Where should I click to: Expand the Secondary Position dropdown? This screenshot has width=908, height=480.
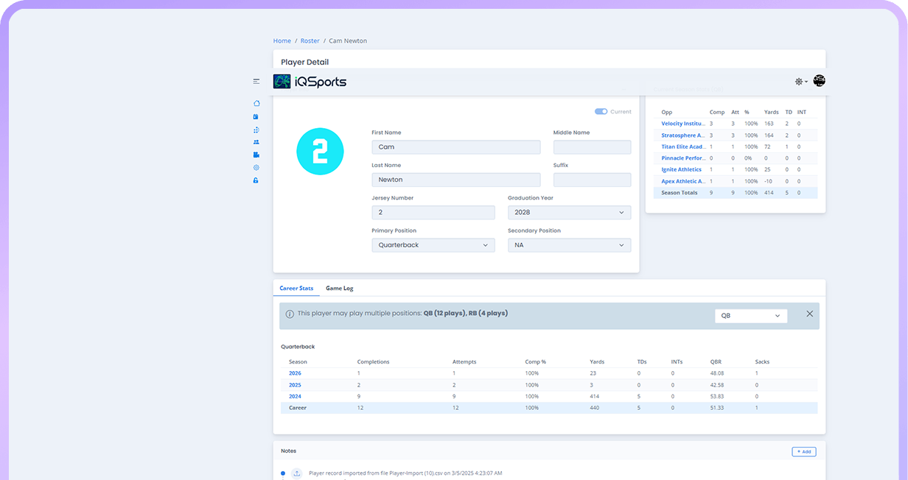(x=569, y=245)
